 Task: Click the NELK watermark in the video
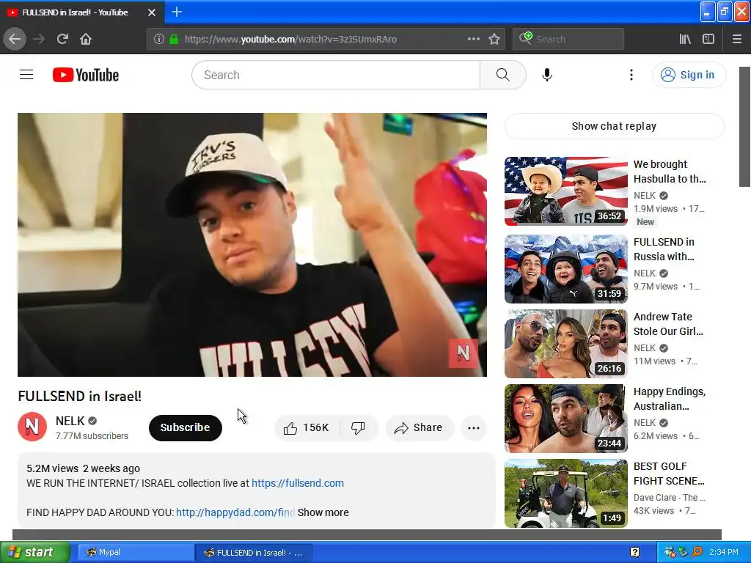click(x=463, y=353)
